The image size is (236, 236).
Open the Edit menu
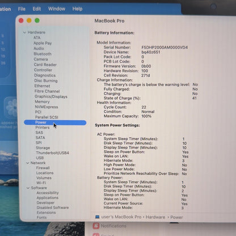click(37, 9)
